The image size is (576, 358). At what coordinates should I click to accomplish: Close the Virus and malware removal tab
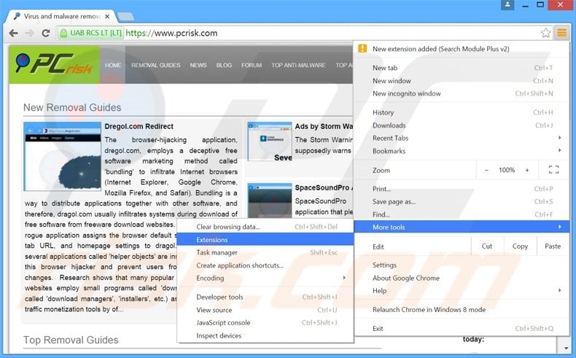(107, 17)
